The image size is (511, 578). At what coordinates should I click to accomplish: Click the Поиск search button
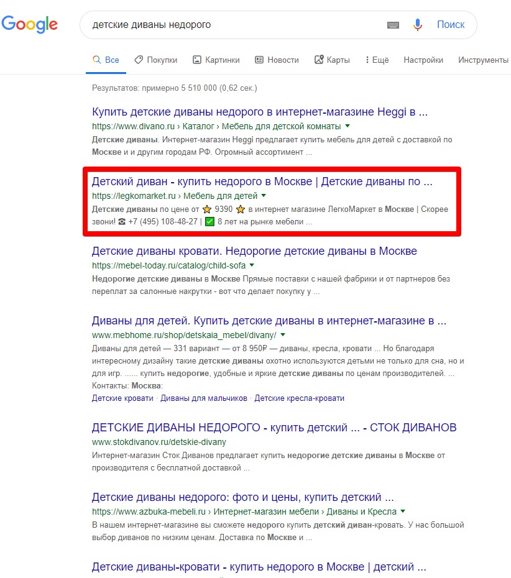click(451, 25)
